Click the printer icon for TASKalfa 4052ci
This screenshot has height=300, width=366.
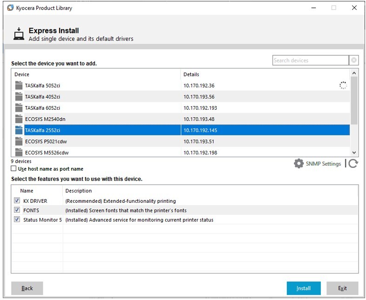[x=19, y=96]
